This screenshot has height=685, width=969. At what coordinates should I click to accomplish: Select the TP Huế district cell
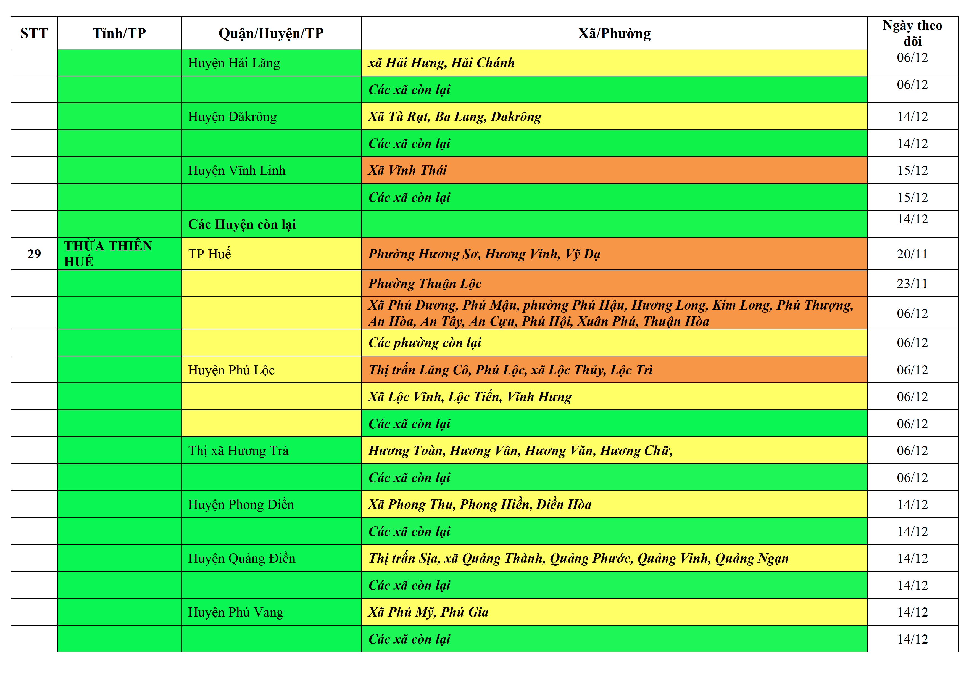pyautogui.click(x=209, y=254)
